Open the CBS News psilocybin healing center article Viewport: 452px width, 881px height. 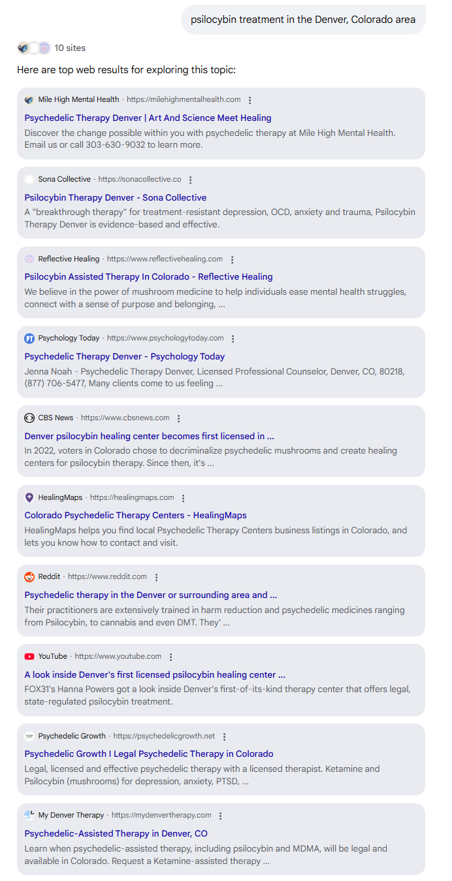149,436
